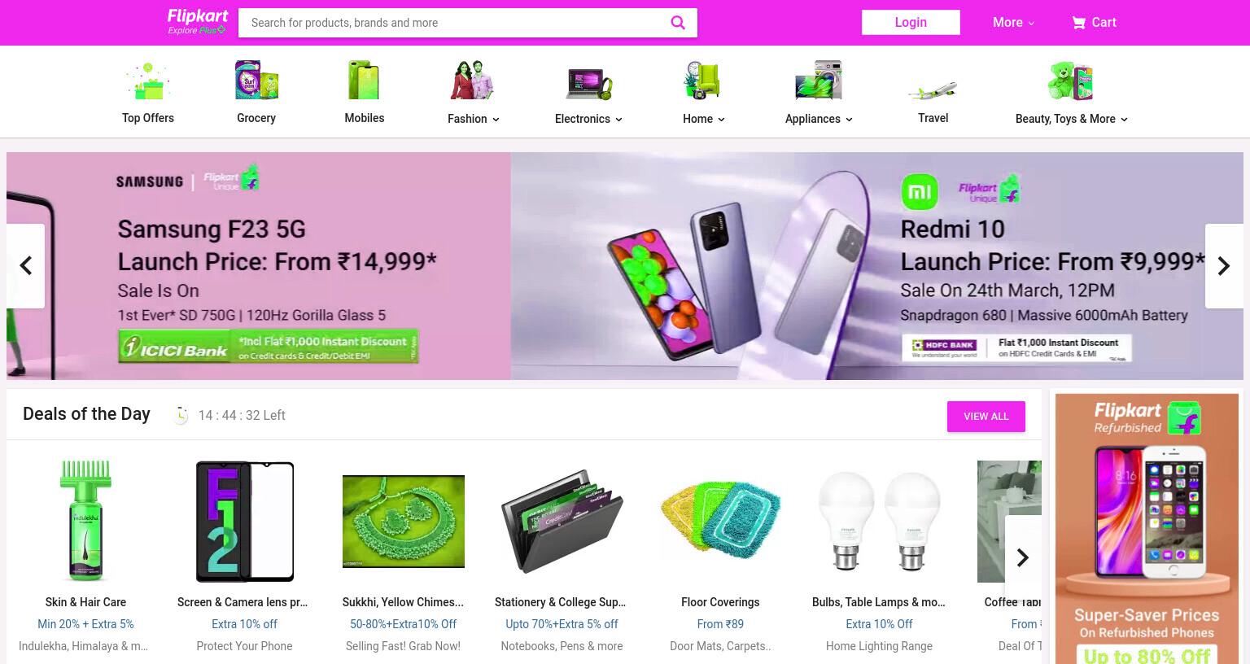Click the product search field
The width and height of the screenshot is (1250, 664).
456,23
